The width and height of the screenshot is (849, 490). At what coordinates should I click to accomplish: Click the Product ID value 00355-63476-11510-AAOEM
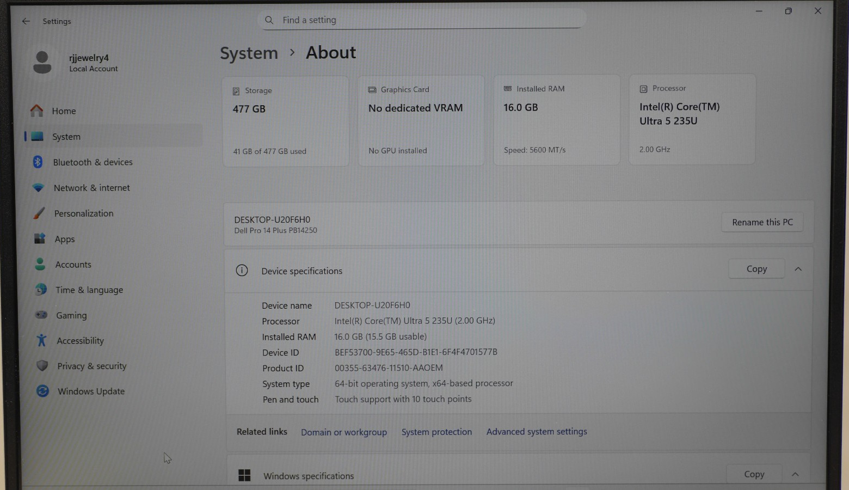[x=389, y=367]
